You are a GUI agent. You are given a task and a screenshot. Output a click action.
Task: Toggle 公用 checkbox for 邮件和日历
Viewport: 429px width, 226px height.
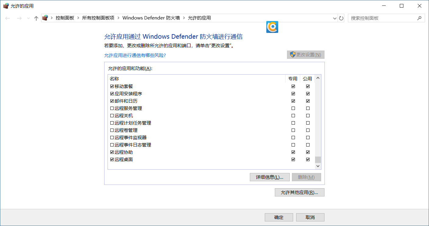308,101
